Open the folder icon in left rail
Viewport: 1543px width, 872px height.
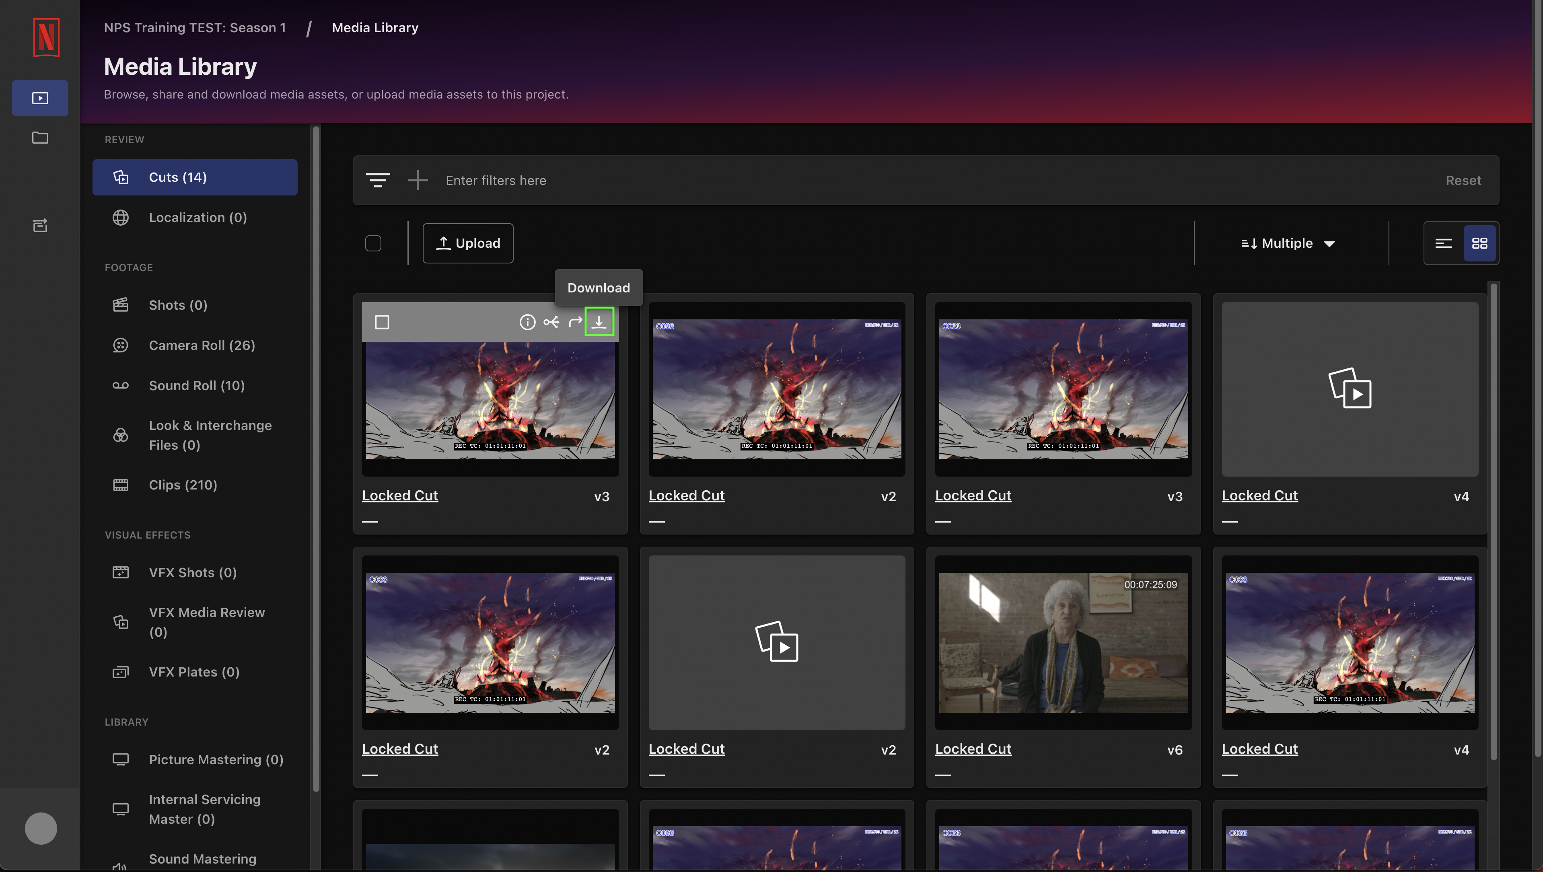click(40, 138)
